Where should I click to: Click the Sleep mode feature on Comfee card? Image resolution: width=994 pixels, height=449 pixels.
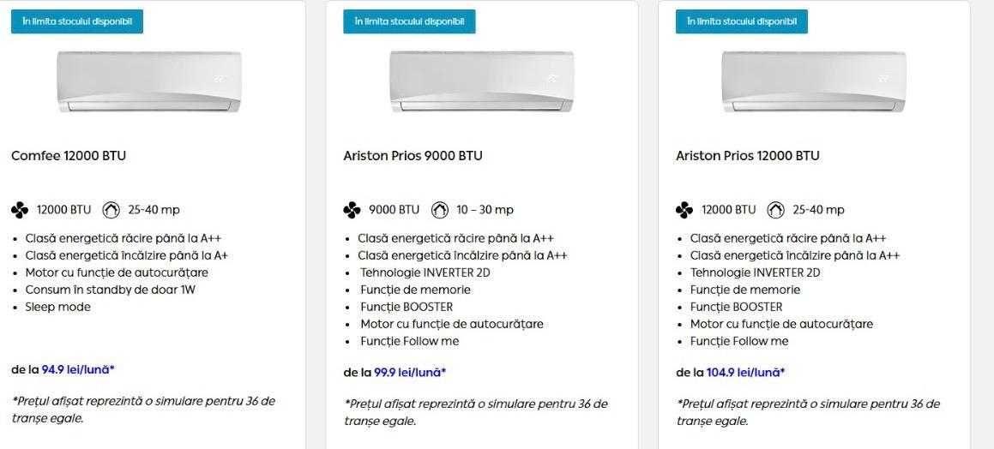click(x=57, y=307)
